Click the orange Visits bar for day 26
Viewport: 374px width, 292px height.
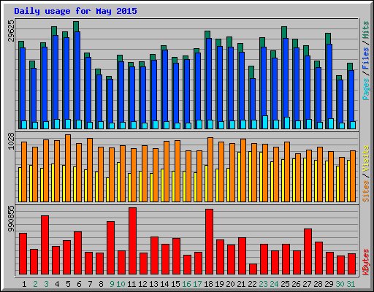tap(298, 177)
